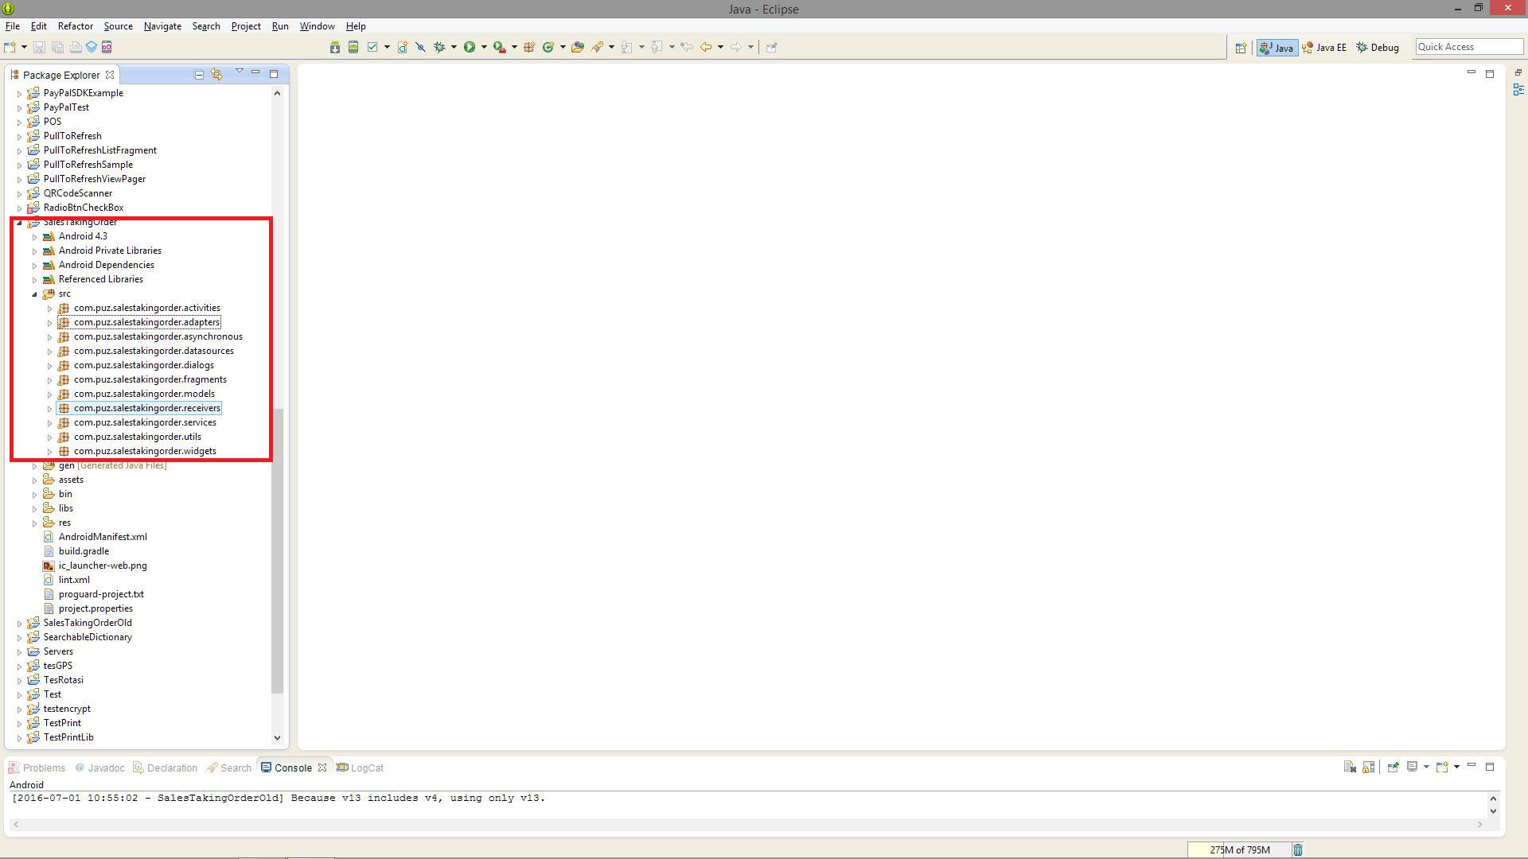Expand the com.puz.salestakingorder.activities package

[49, 309]
